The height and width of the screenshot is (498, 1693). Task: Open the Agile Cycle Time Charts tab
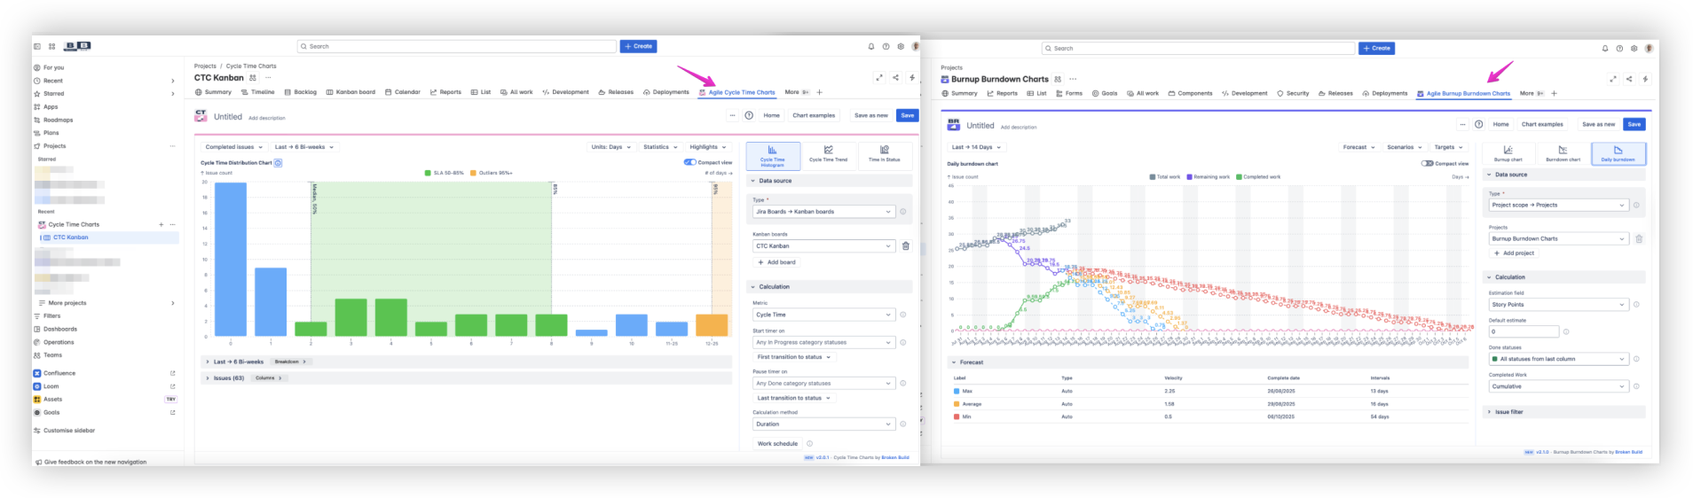point(736,92)
